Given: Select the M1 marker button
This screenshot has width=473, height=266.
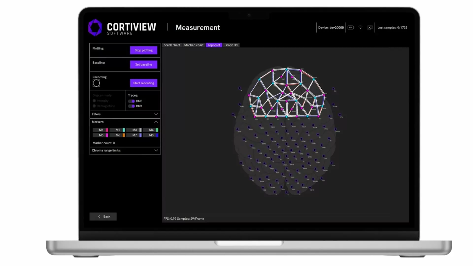Looking at the screenshot, I should tap(101, 130).
